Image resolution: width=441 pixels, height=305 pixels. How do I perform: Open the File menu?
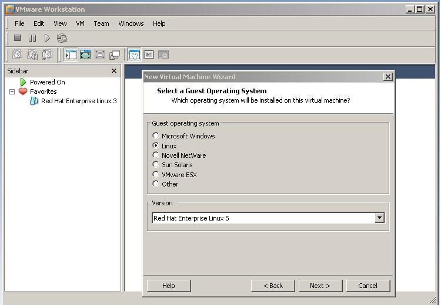click(19, 23)
